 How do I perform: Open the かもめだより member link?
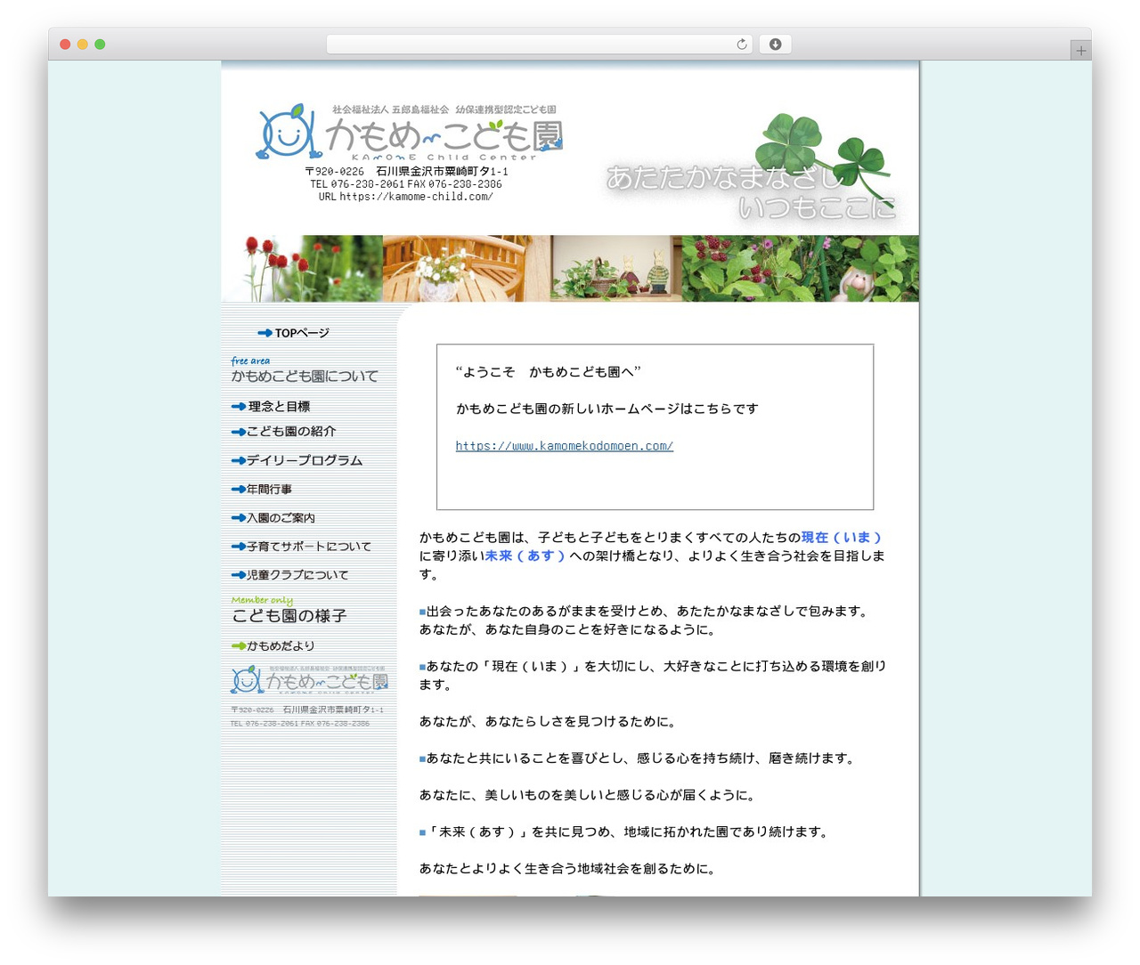273,645
